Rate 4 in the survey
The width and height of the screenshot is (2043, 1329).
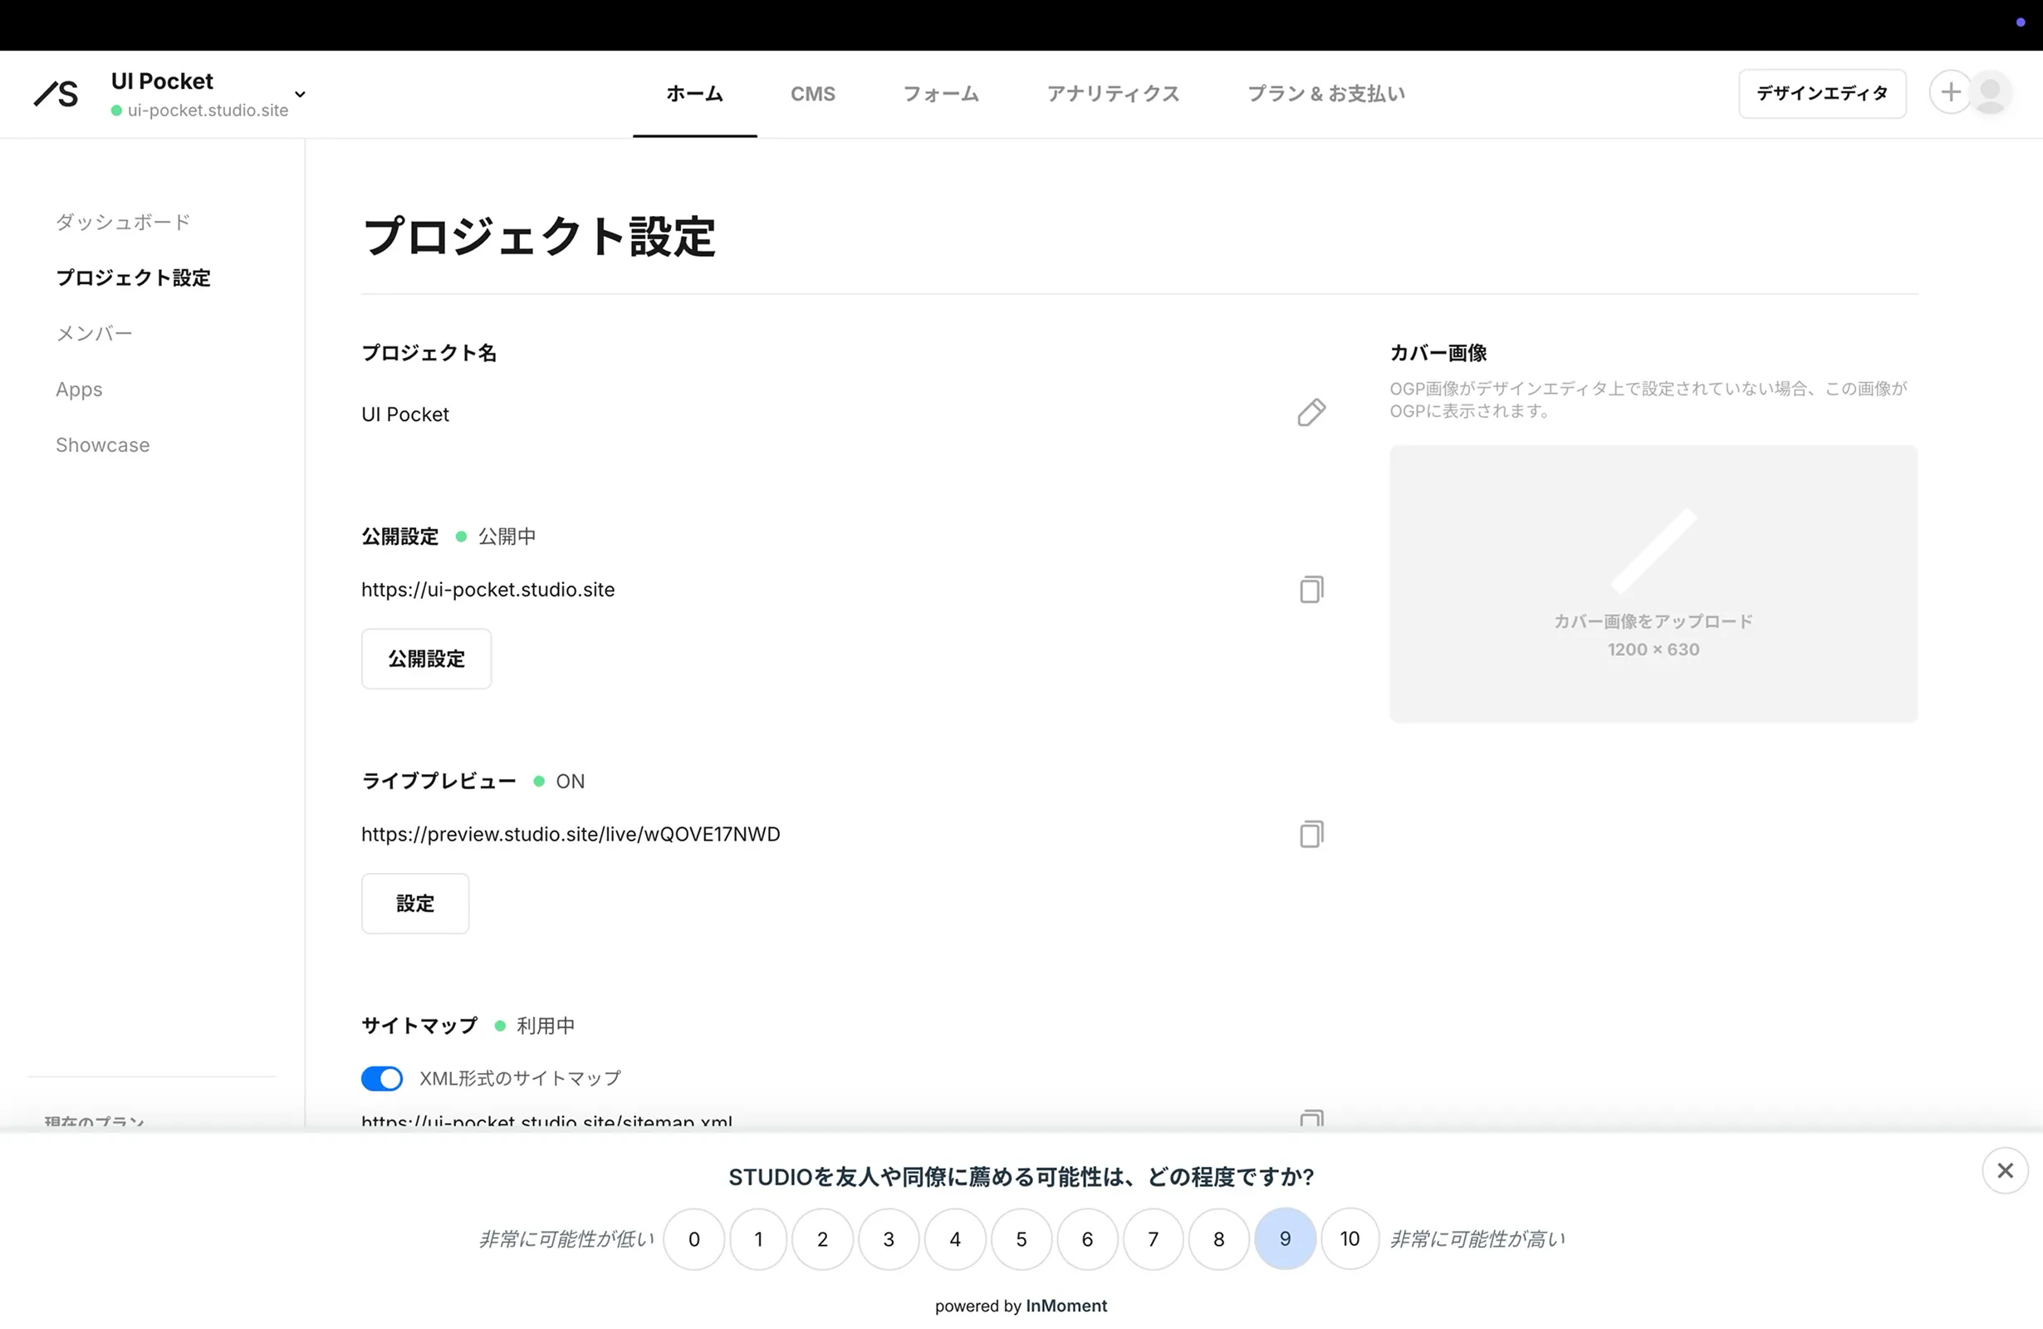tap(954, 1238)
